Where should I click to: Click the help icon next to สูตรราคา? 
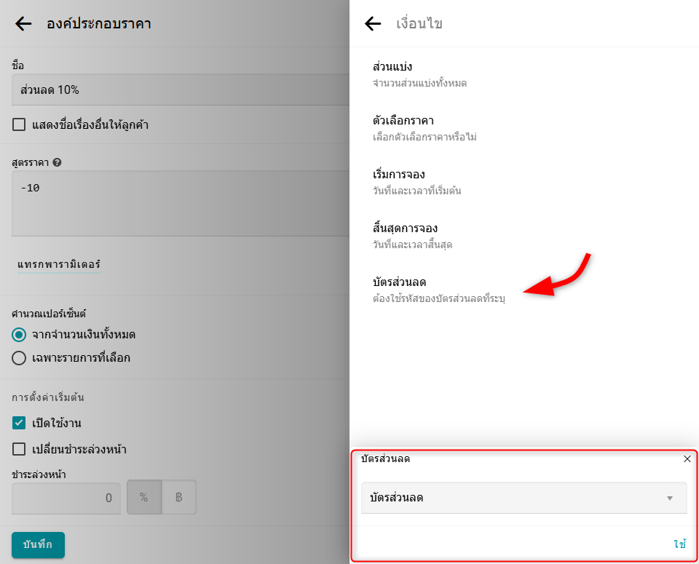57,162
